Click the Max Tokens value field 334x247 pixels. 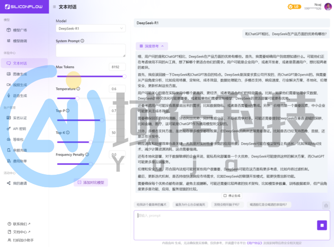click(117, 67)
